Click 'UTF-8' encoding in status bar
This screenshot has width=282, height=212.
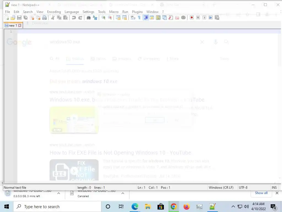tap(243, 187)
